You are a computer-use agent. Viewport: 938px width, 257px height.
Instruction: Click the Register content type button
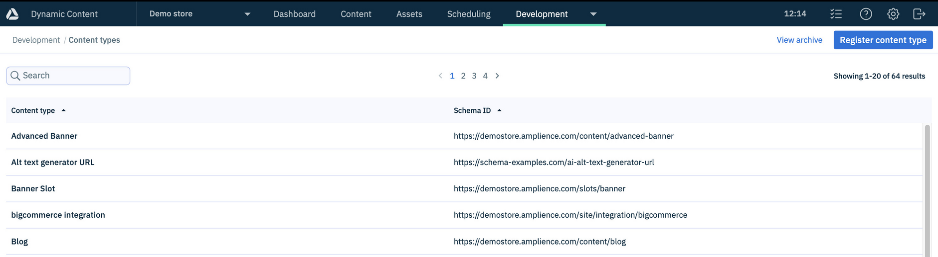point(883,40)
